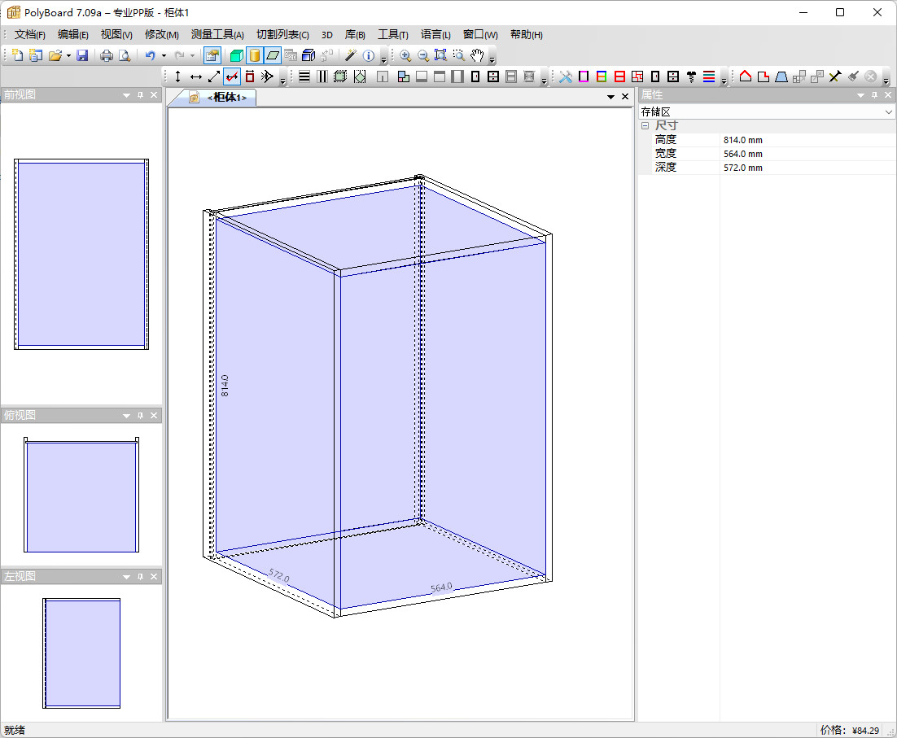Toggle the parallelogram plane view mode
This screenshot has width=897, height=738.
[x=273, y=55]
